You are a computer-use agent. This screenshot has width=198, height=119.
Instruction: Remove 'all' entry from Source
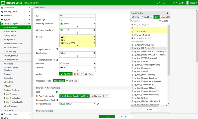click(x=94, y=37)
